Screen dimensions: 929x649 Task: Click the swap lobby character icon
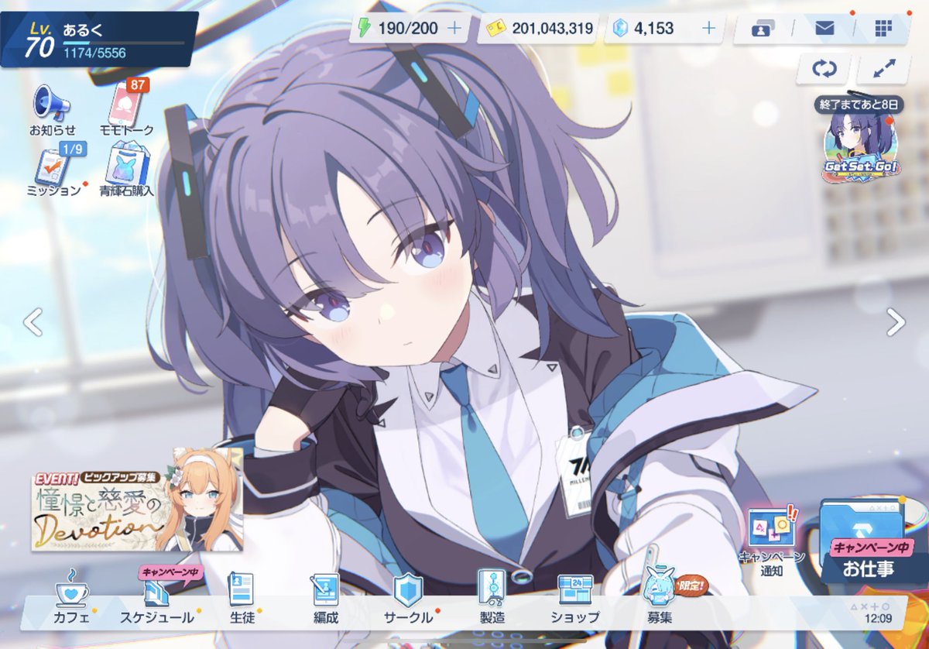pyautogui.click(x=824, y=69)
